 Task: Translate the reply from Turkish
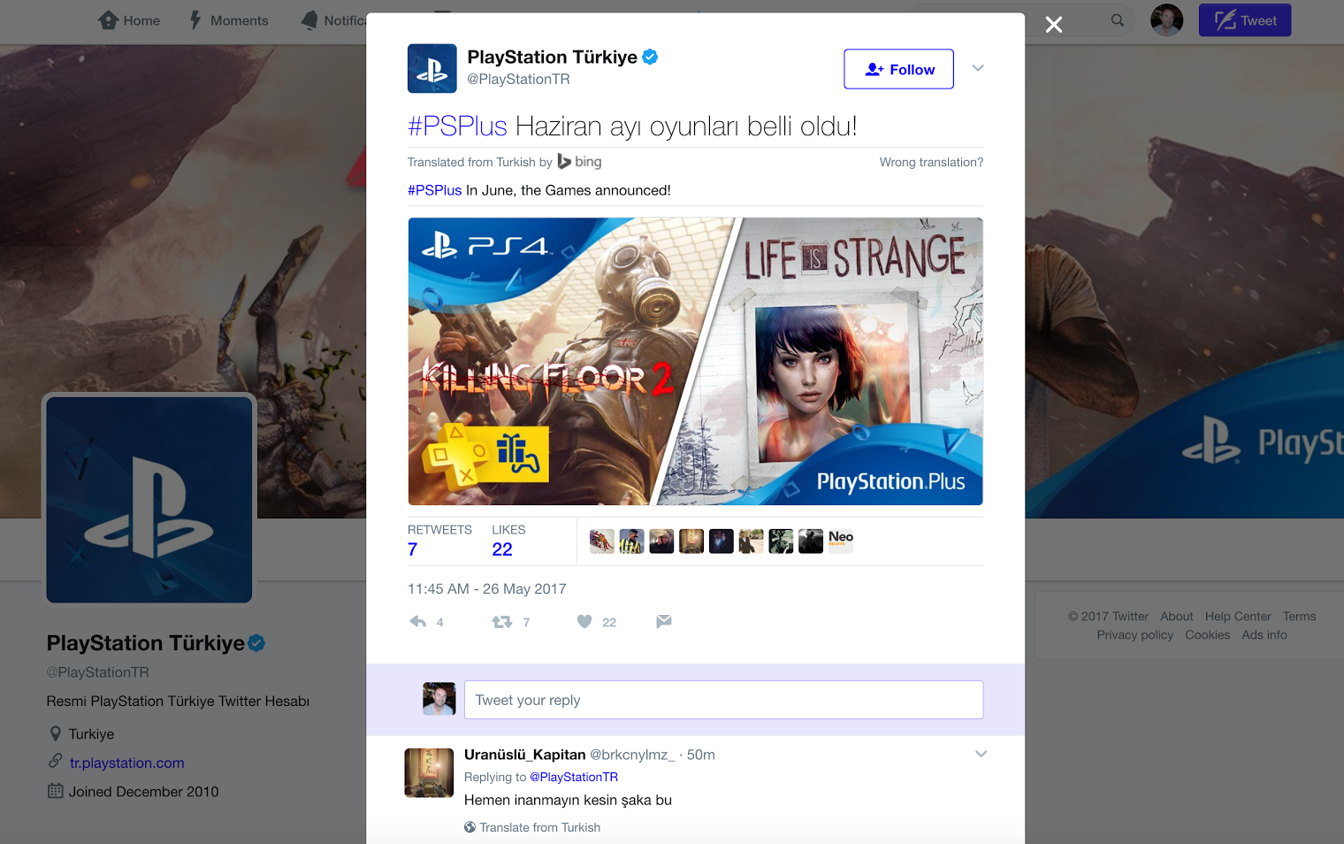(539, 827)
